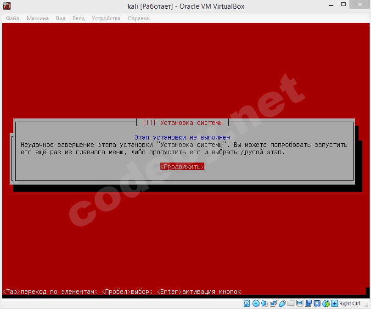This screenshot has height=309, width=371.
Task: Minimize the VirtualBox window
Action: (x=331, y=5)
